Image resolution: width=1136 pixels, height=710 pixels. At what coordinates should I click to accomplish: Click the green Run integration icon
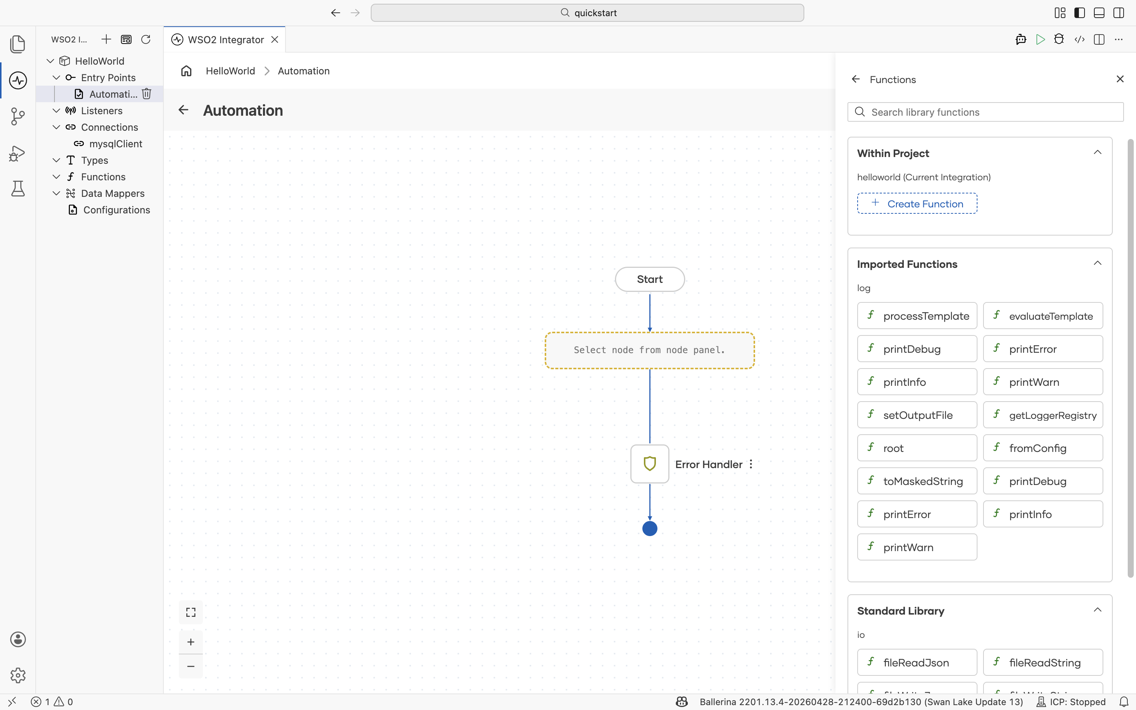pyautogui.click(x=1040, y=39)
